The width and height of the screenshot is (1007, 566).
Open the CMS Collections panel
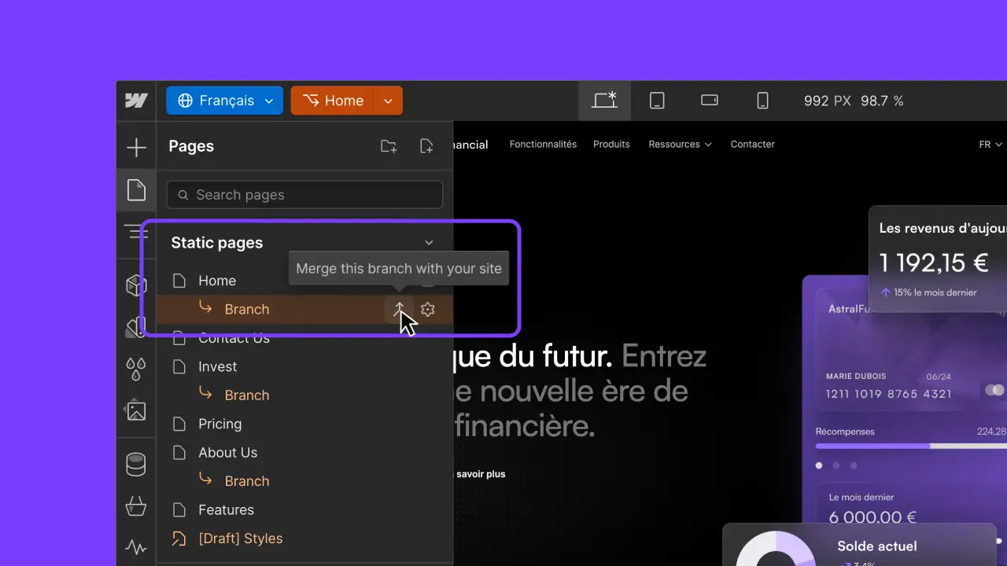(x=137, y=464)
